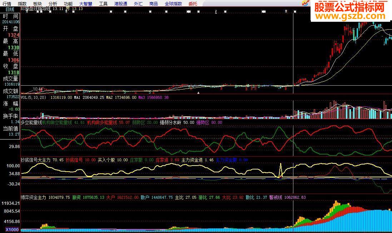The height and width of the screenshot is (233, 392).
Task: Click the MA2 1734696.00 volume value
Action: pos(121,97)
